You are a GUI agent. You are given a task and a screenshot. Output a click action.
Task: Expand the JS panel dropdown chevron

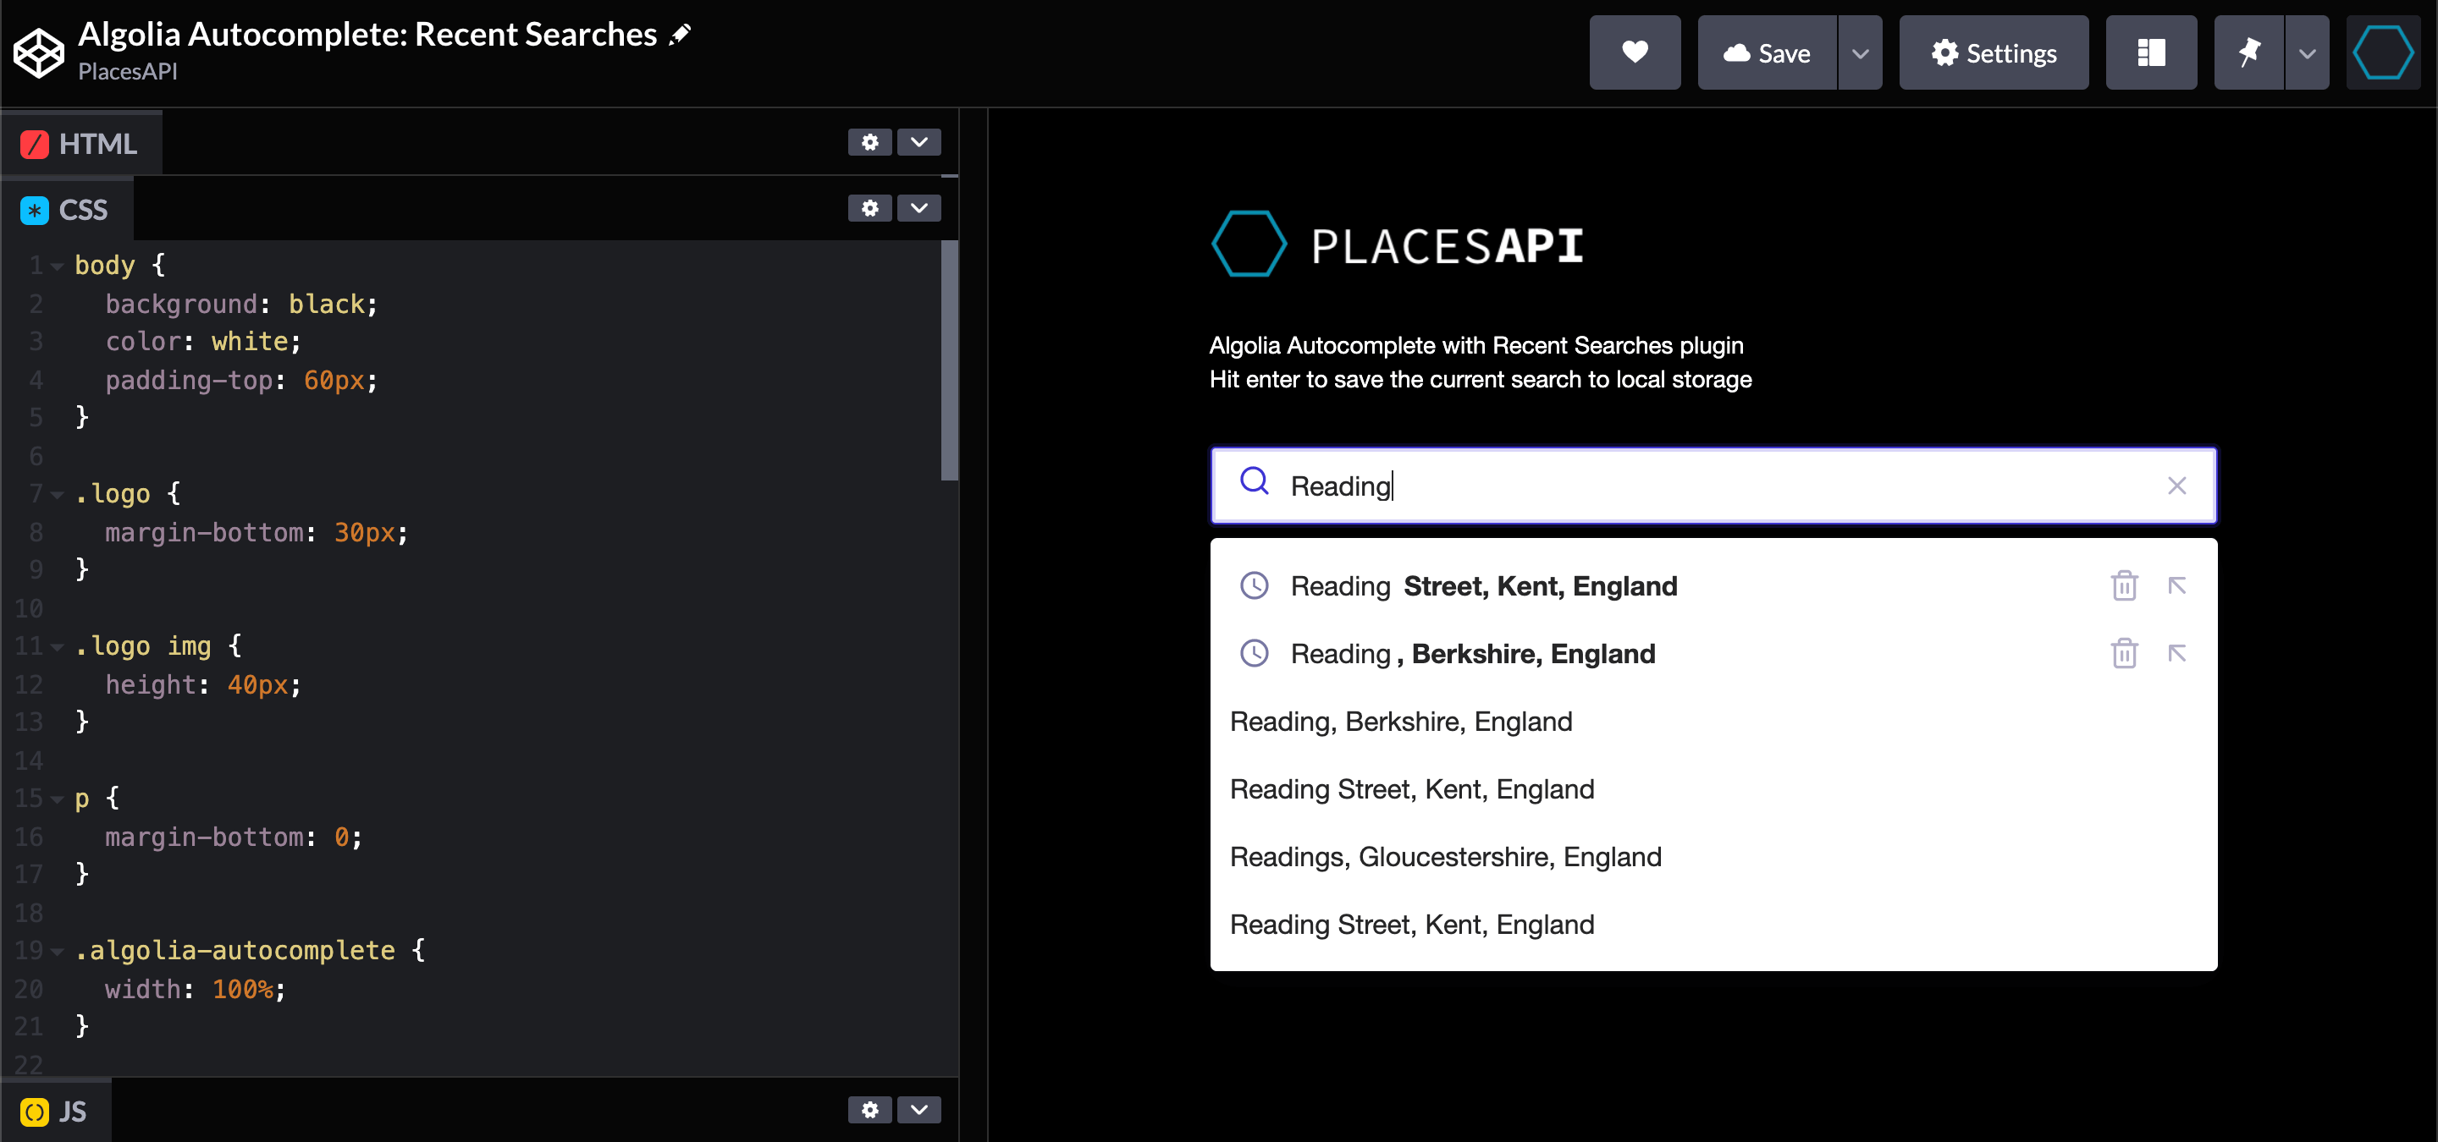pyautogui.click(x=918, y=1110)
